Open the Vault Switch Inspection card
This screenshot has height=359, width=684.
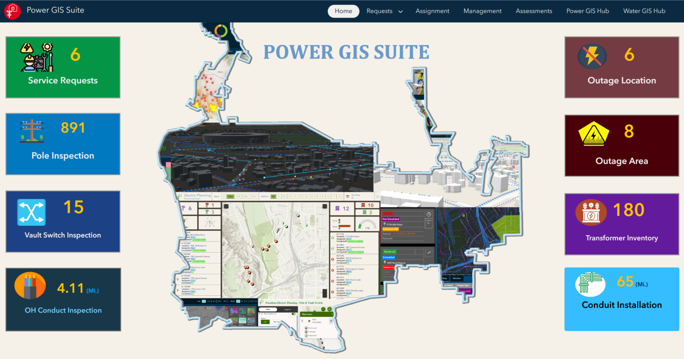coord(63,221)
